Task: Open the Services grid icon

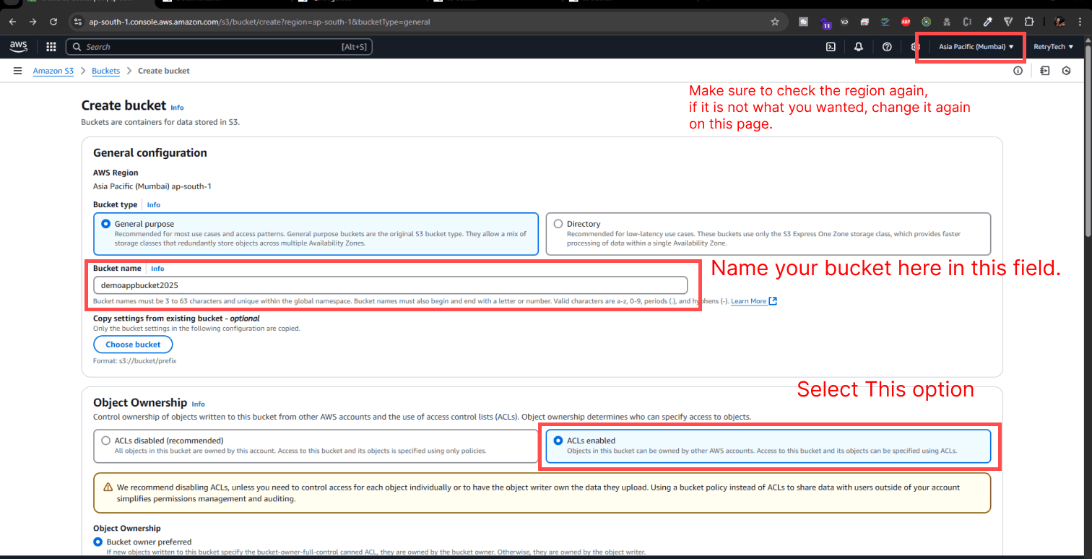Action: pyautogui.click(x=51, y=46)
